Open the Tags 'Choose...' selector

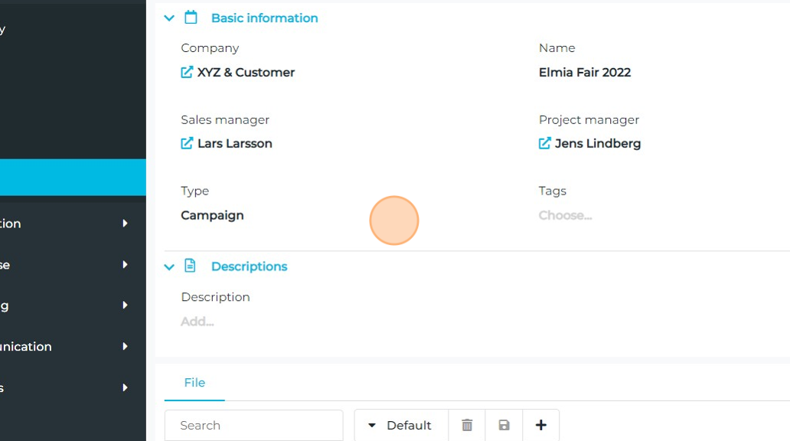tap(565, 215)
